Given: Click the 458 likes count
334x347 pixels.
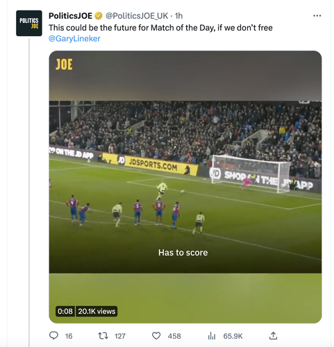Looking at the screenshot, I should (174, 336).
